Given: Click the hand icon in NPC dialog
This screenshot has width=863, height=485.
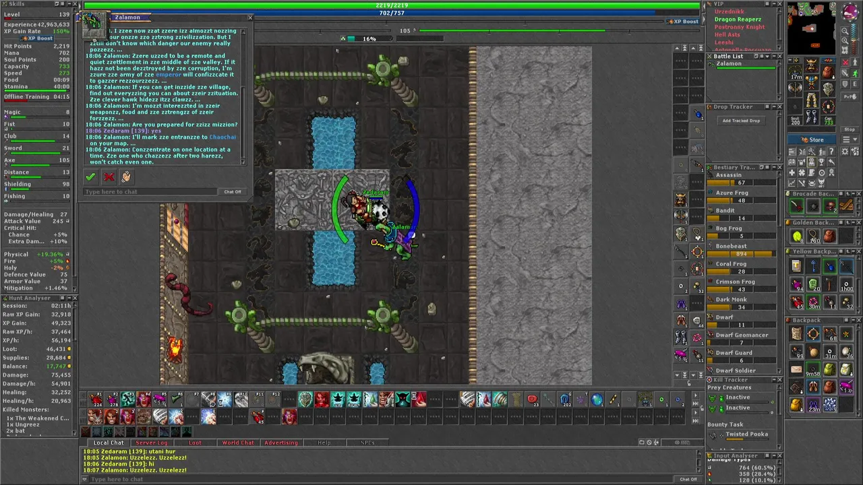Looking at the screenshot, I should pos(126,176).
